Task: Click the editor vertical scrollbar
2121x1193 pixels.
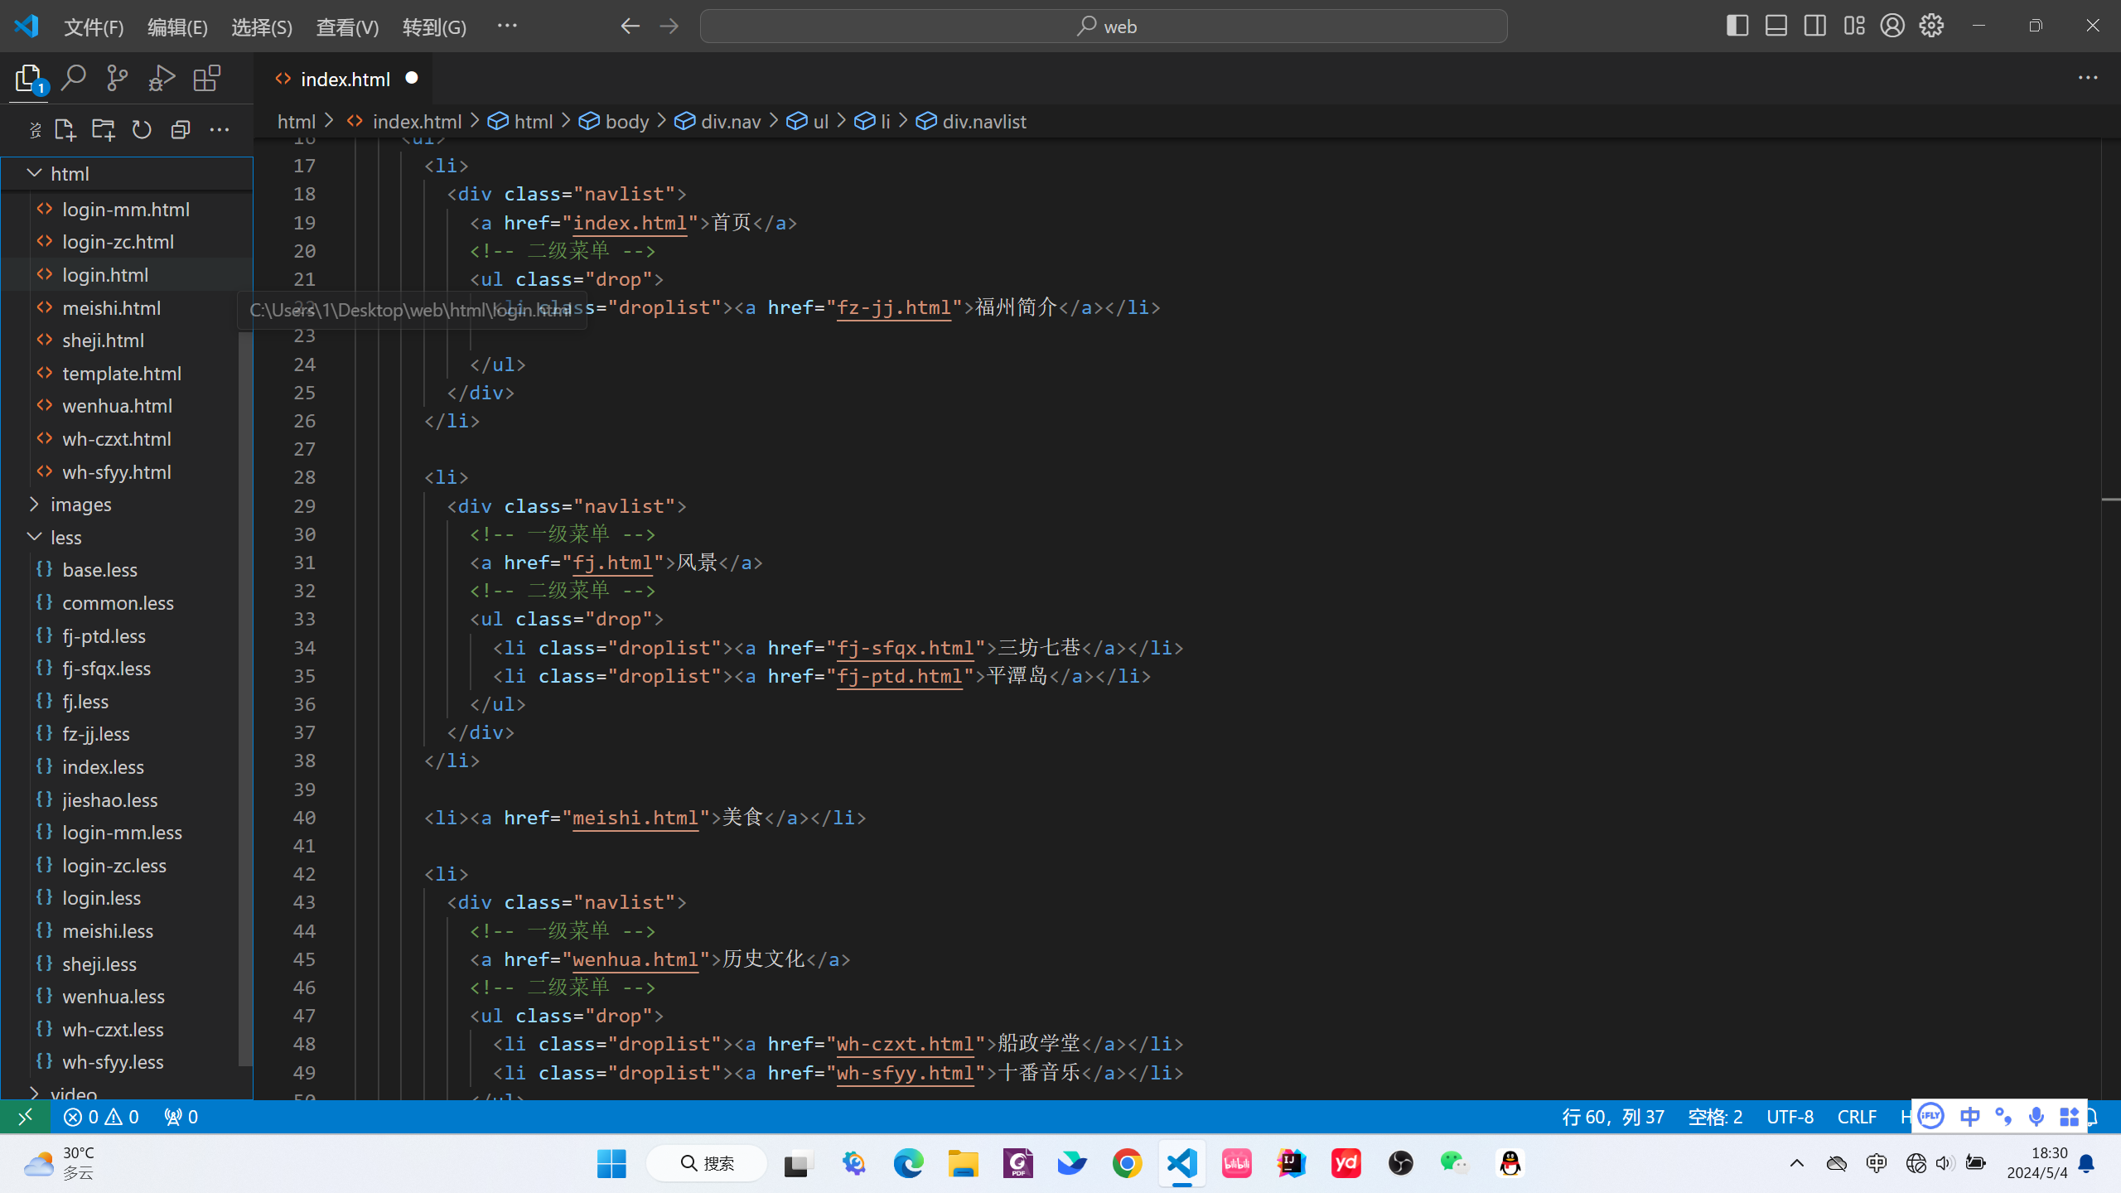Action: pyautogui.click(x=2111, y=620)
